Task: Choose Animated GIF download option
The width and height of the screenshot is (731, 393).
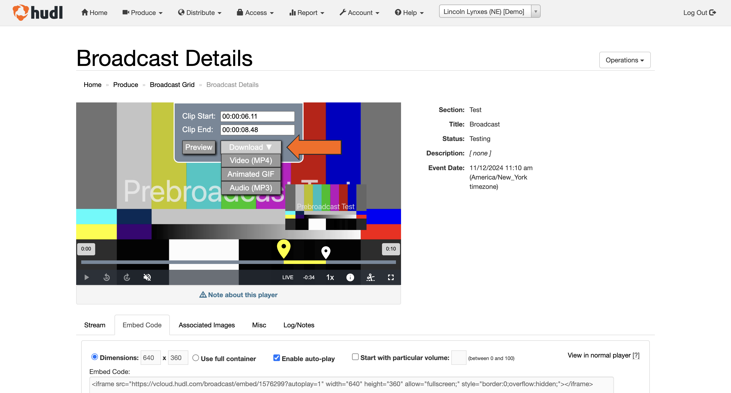Action: pyautogui.click(x=251, y=174)
